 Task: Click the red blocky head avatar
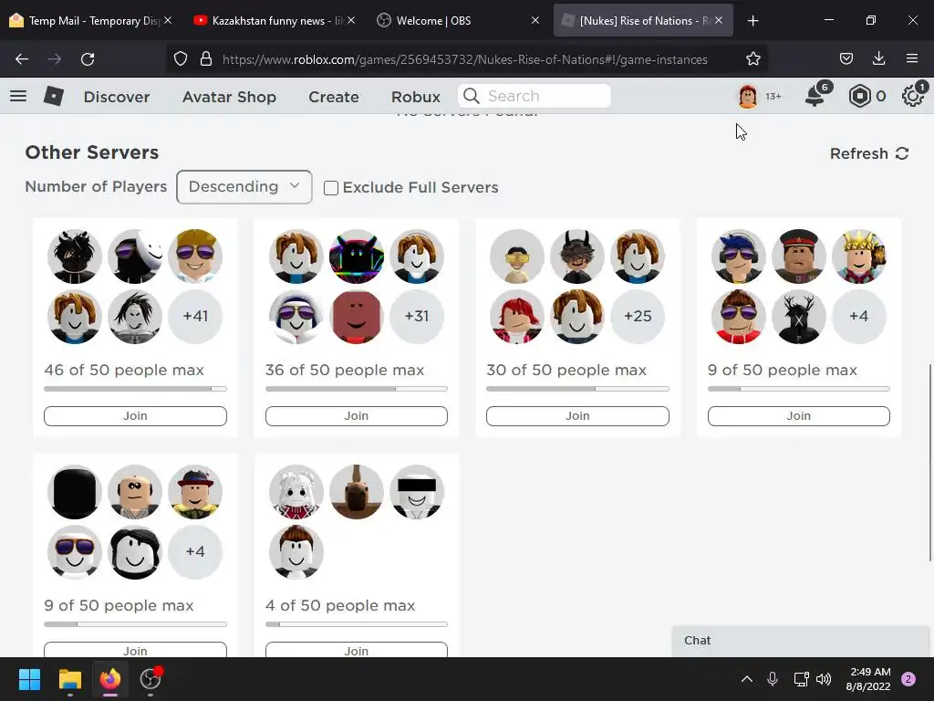point(357,316)
